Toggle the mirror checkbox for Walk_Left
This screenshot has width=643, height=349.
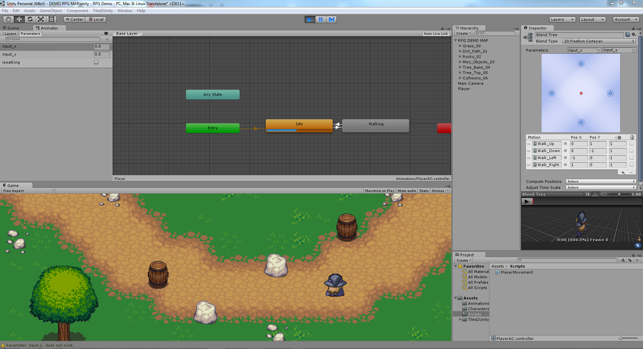click(632, 158)
